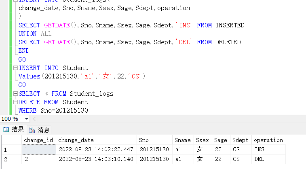The height and width of the screenshot is (169, 306).
Task: Select the Sname column header
Action: click(x=183, y=140)
